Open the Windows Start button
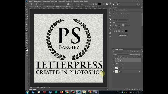168x94 pixels. [x=27, y=92]
